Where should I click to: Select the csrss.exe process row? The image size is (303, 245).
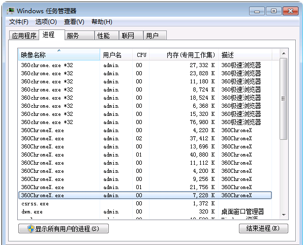coord(145,204)
